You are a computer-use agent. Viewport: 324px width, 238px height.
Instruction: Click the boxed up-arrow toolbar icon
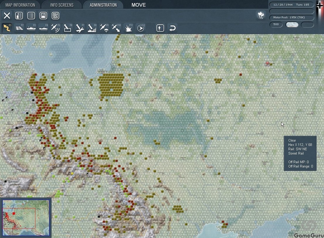click(160, 28)
